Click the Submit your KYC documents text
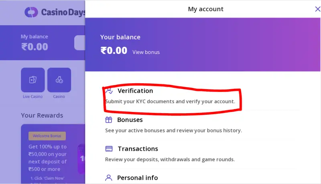This screenshot has height=184, width=321. click(170, 102)
